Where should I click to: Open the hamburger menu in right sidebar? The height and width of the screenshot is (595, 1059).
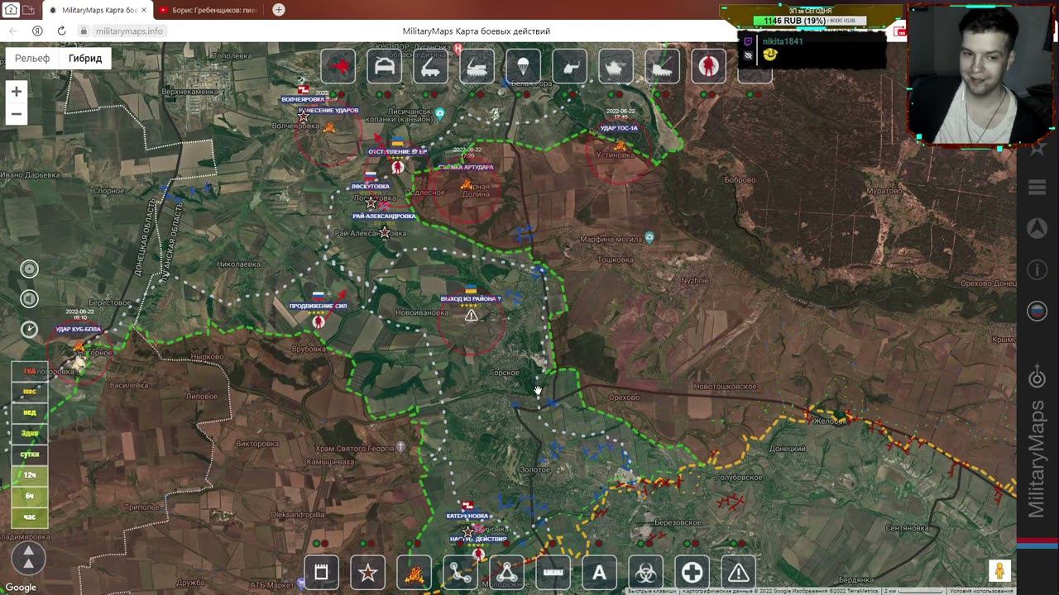point(1037,188)
